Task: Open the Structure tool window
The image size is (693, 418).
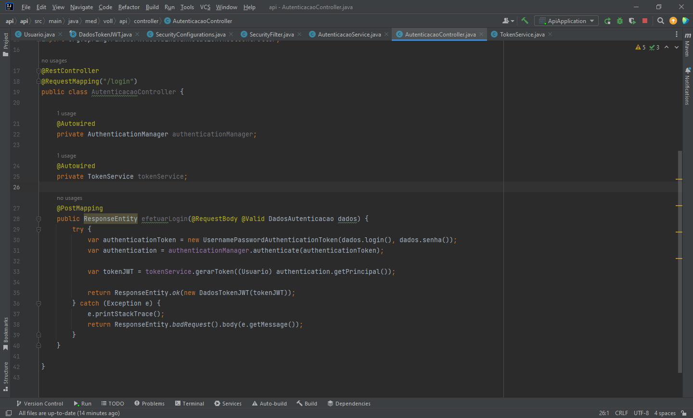Action: point(6,377)
